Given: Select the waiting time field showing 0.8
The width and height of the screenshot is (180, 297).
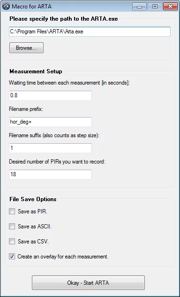Looking at the screenshot, I should (51, 95).
